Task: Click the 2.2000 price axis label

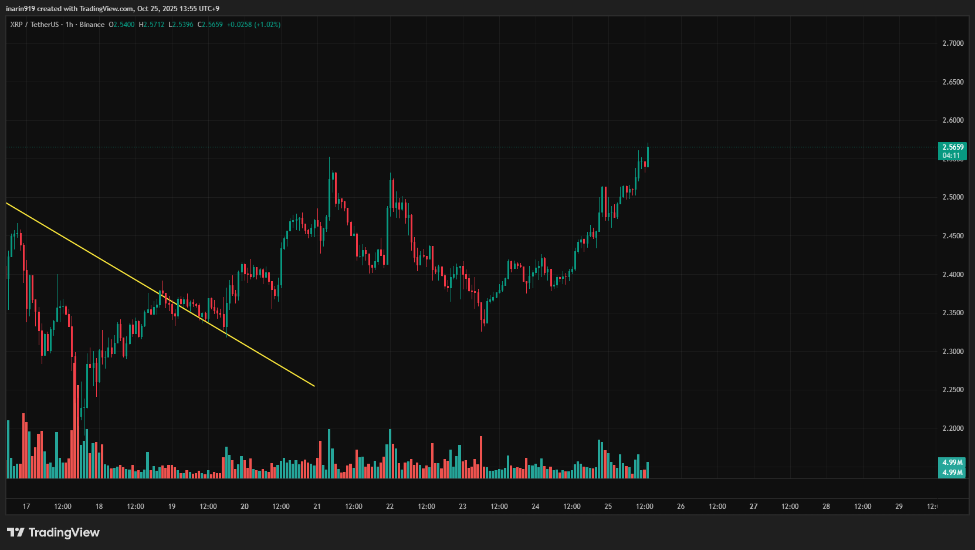Action: (x=953, y=428)
